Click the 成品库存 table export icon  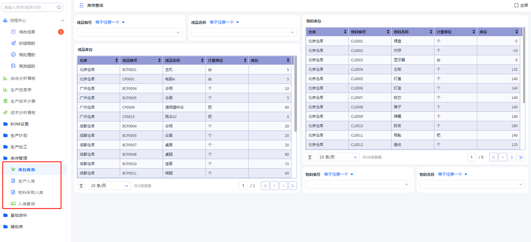click(82, 186)
